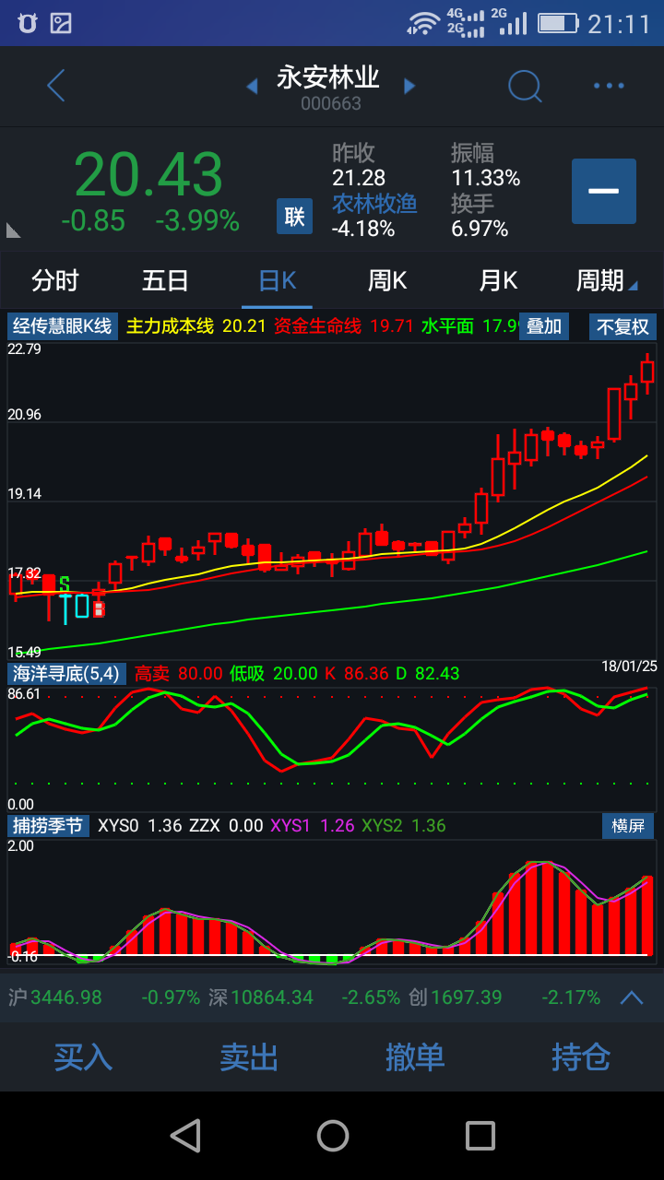664x1180 pixels.
Task: Tap 买入 buy button
Action: tap(83, 1056)
